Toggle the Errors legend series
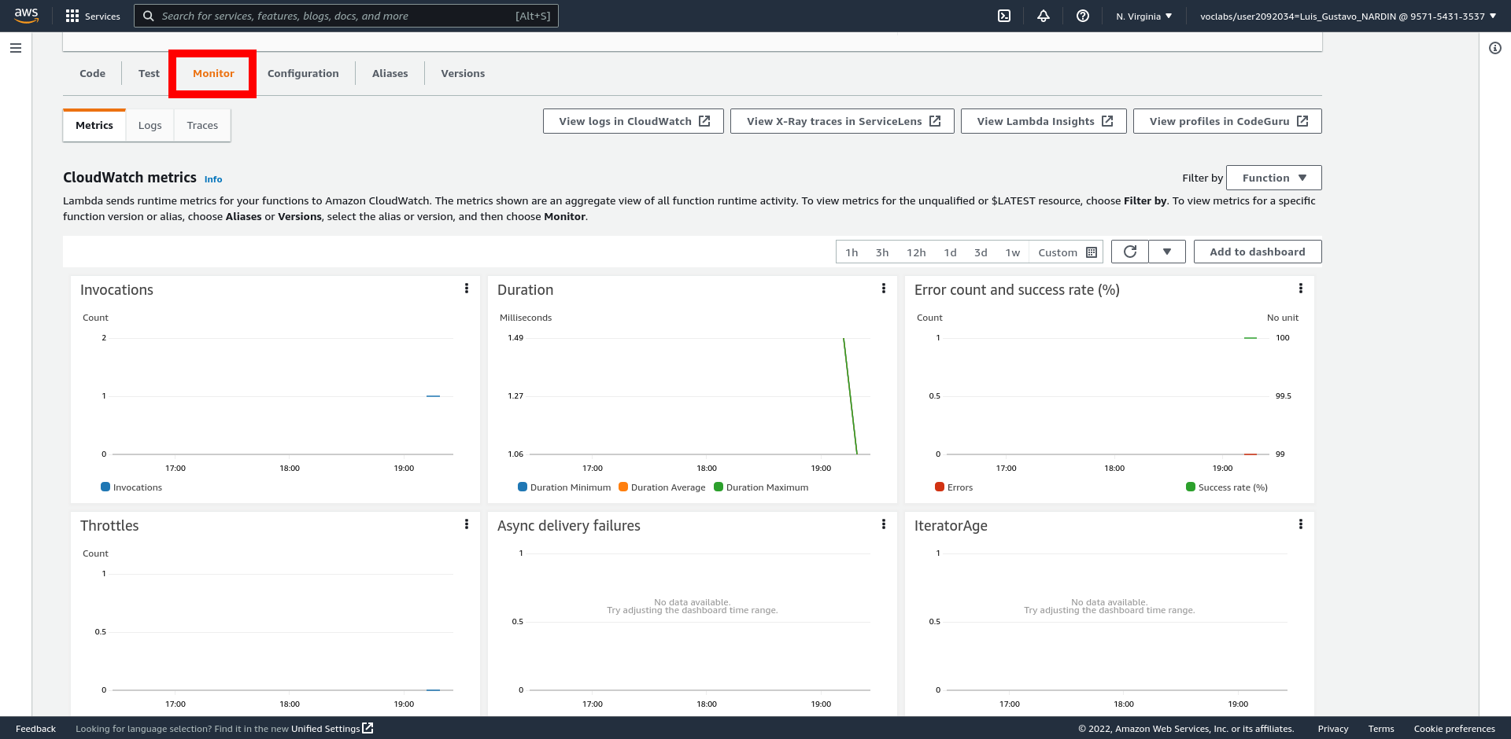Viewport: 1511px width, 739px height. [x=954, y=487]
